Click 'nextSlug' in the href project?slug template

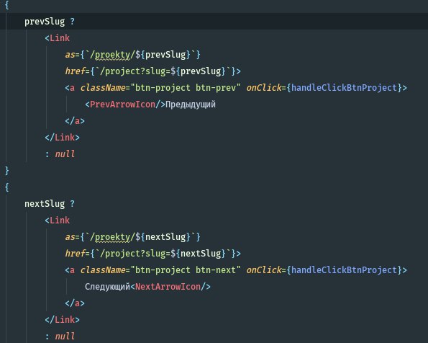(201, 254)
